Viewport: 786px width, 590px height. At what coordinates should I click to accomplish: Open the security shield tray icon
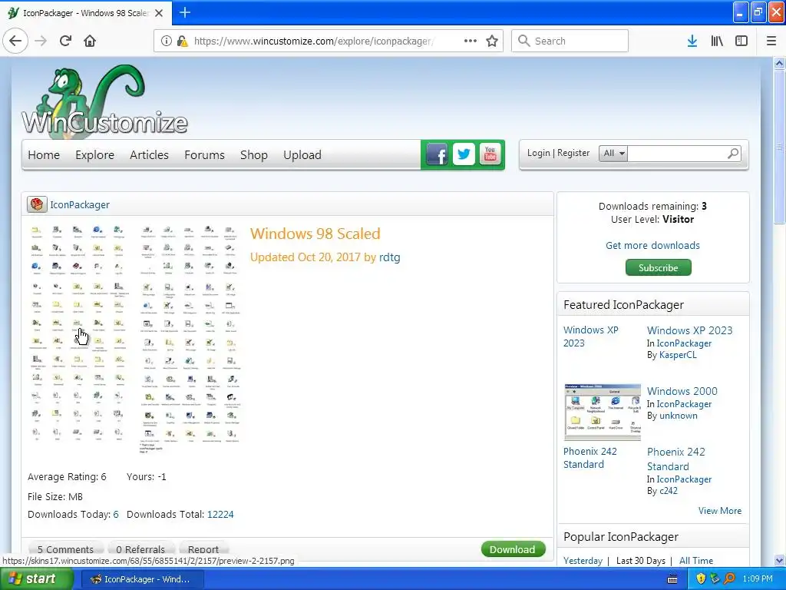701,578
